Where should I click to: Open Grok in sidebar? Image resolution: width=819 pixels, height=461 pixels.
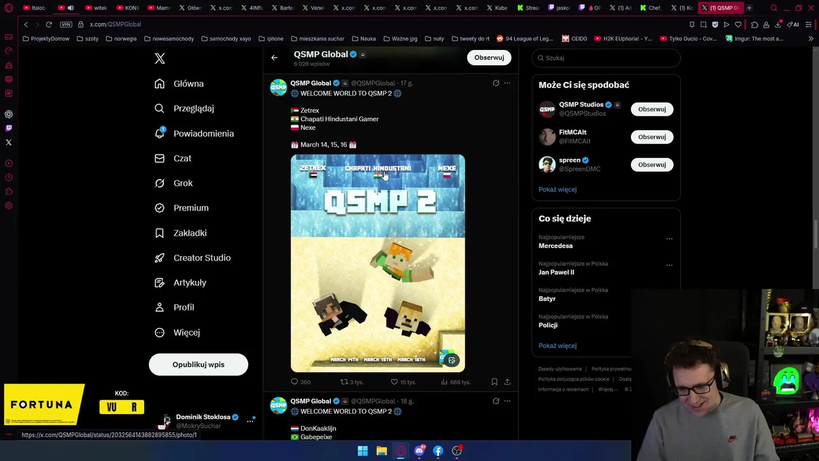(x=174, y=183)
